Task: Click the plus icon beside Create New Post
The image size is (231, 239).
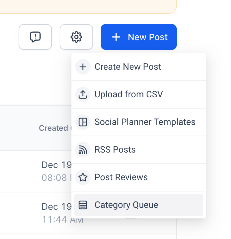Action: coord(83,67)
